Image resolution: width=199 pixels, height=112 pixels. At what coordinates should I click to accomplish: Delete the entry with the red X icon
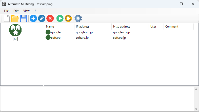pyautogui.click(x=50, y=18)
